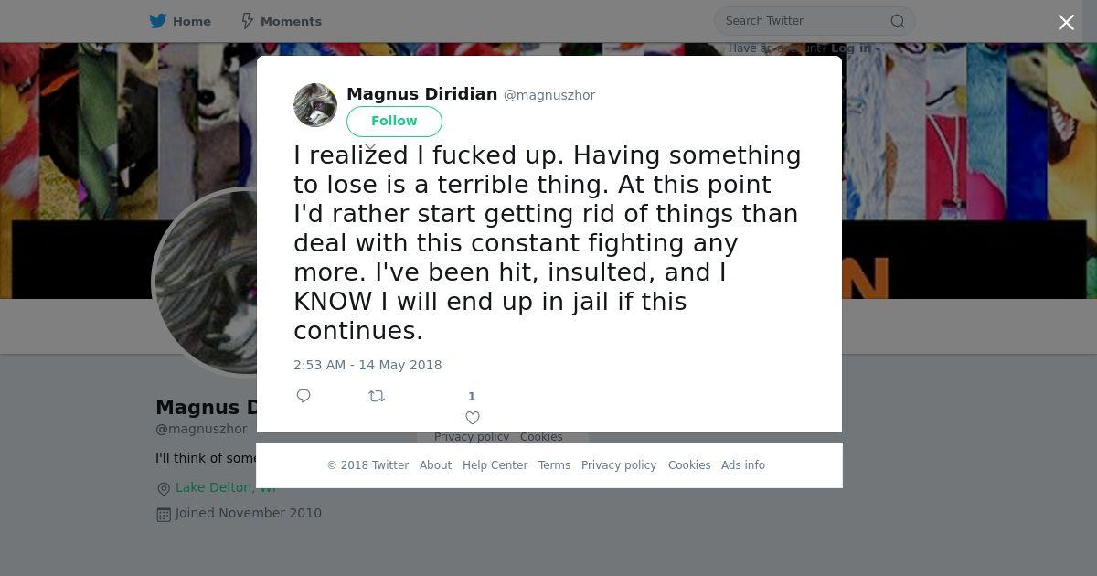Open Help Center in the footer
This screenshot has width=1097, height=576.
(495, 465)
